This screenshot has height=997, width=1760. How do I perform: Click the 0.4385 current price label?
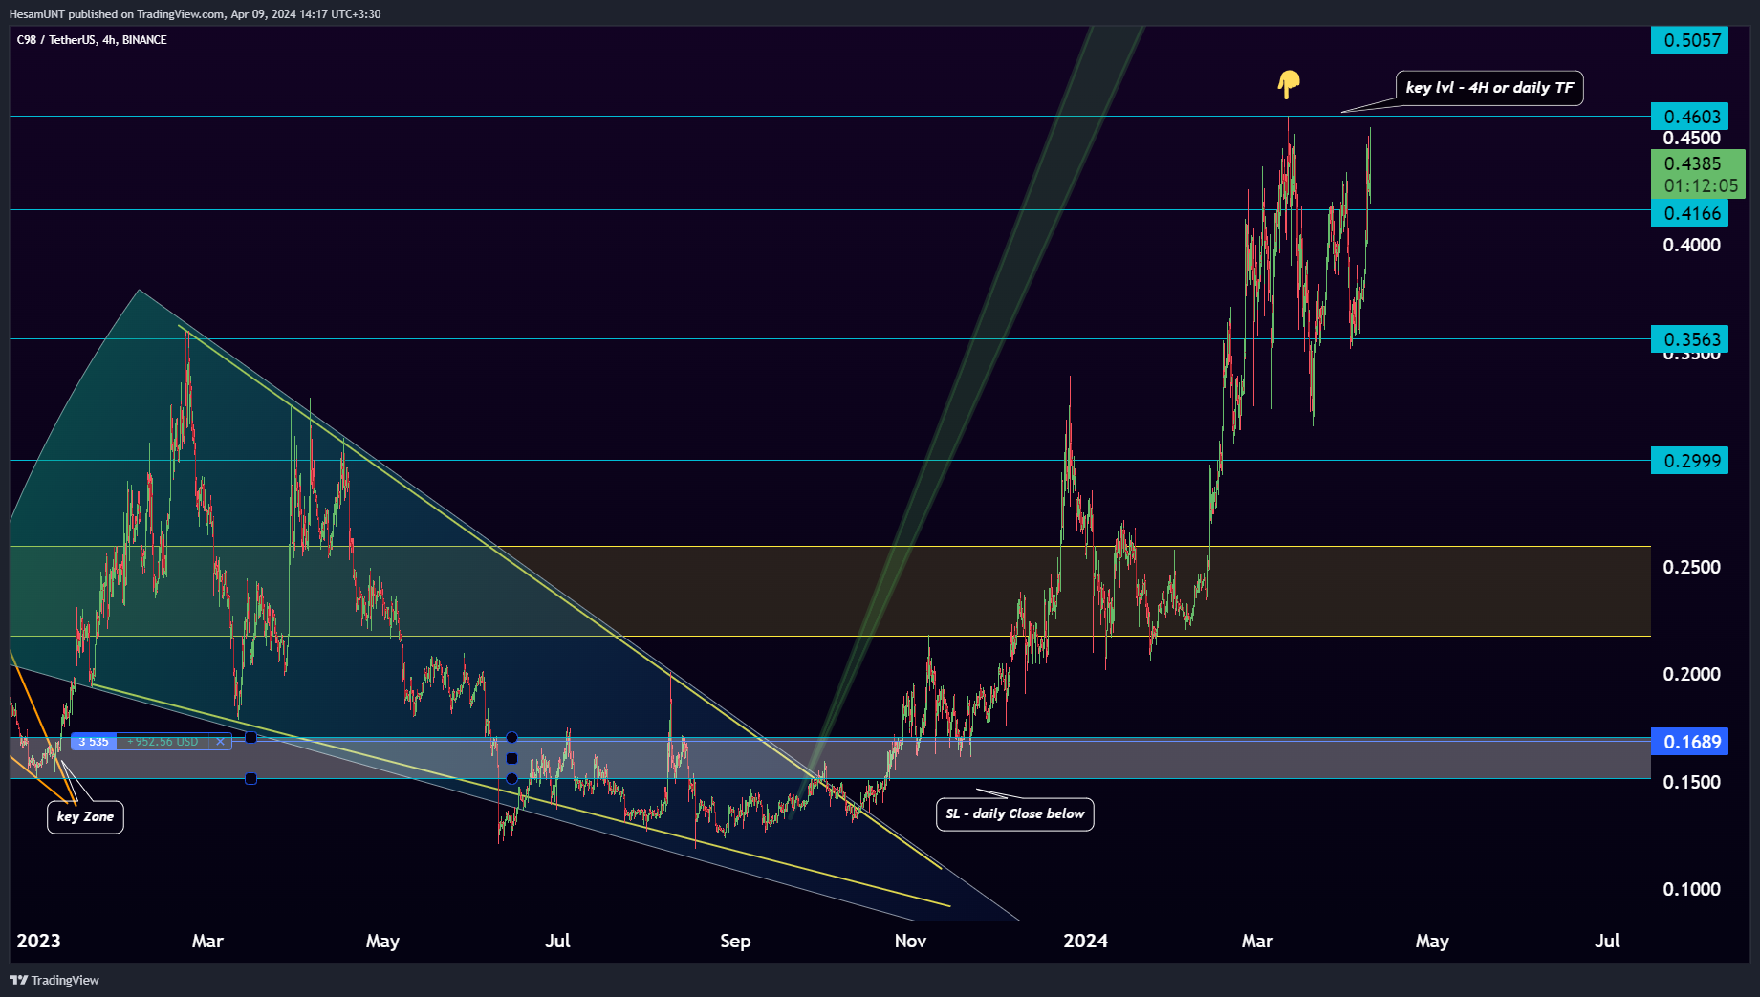click(1692, 163)
